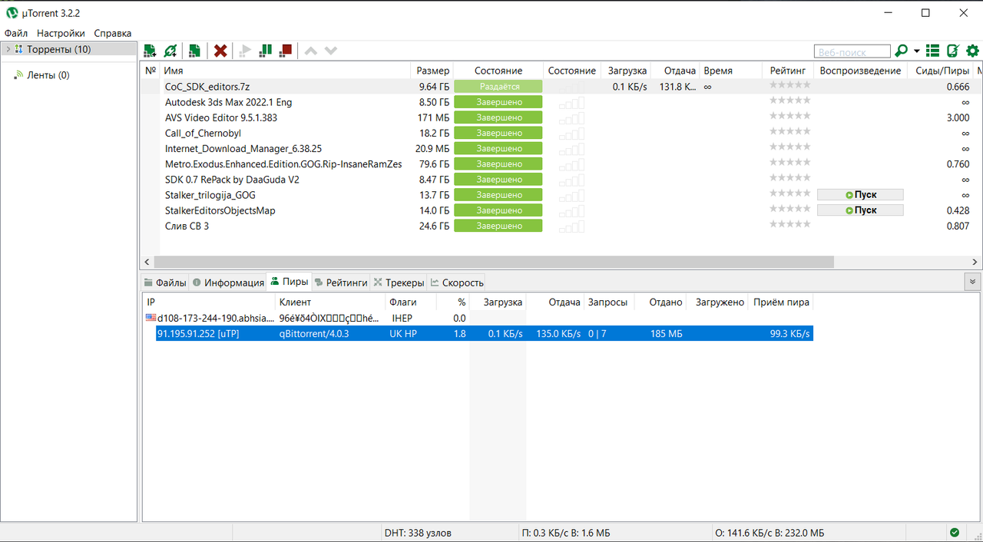Select Торренты (10) in sidebar
983x542 pixels.
pos(59,49)
